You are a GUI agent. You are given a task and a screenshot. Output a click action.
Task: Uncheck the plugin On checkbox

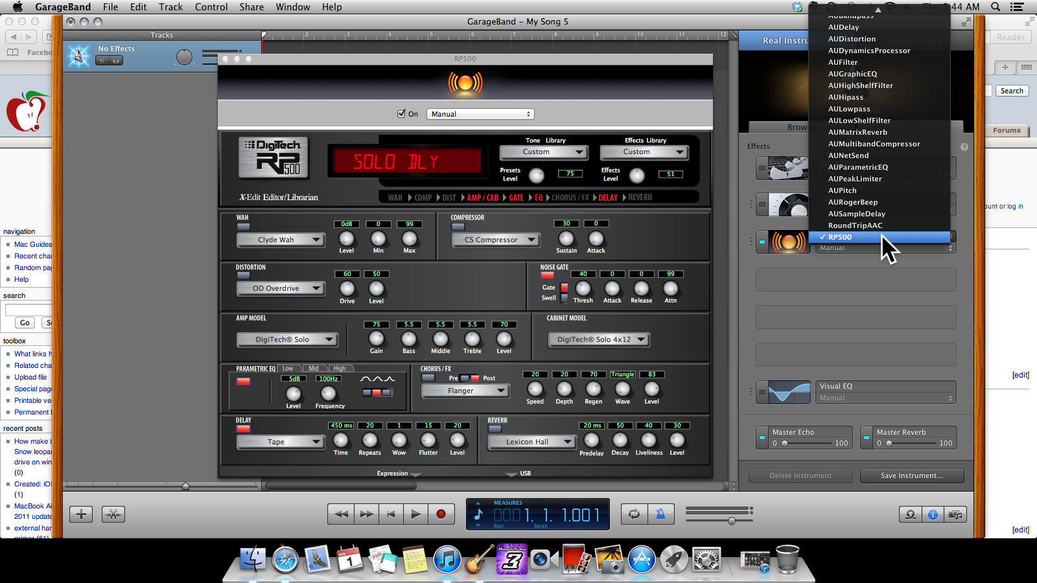coord(401,113)
